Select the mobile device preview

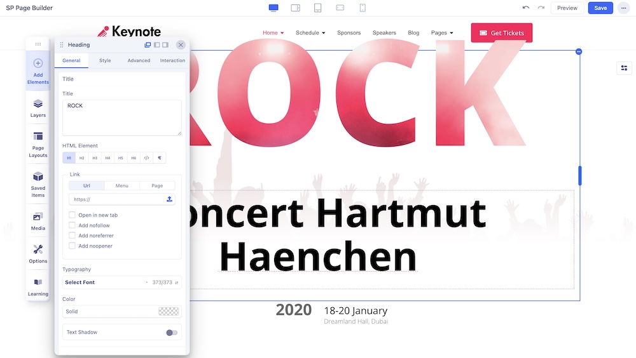[363, 8]
